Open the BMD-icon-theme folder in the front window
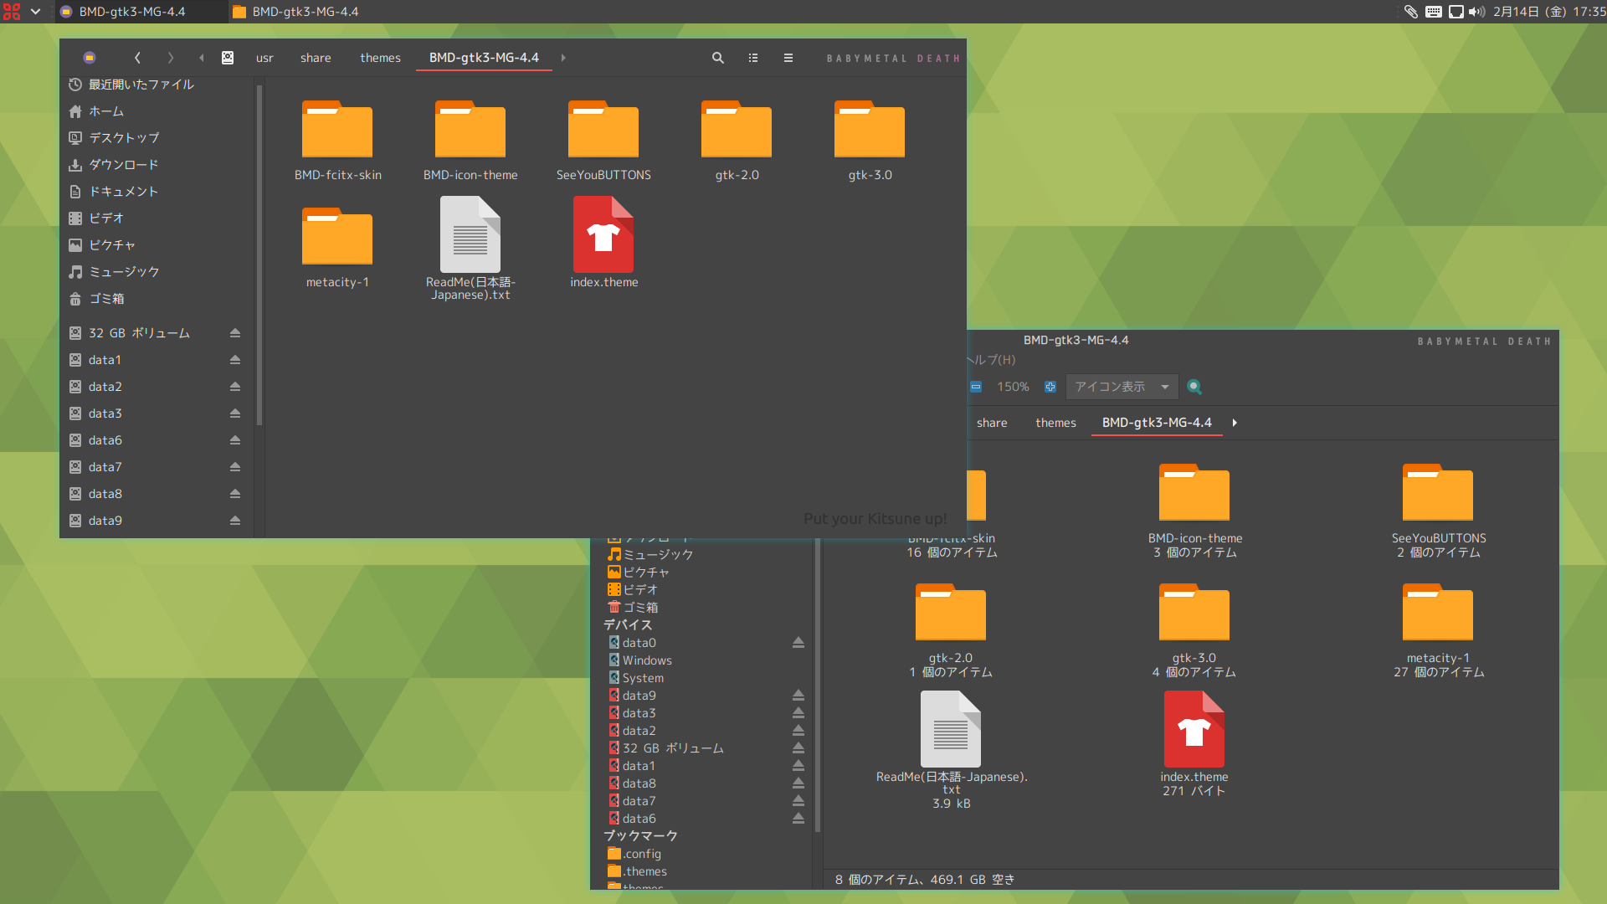Screen dimensions: 1607x904 coord(470,140)
